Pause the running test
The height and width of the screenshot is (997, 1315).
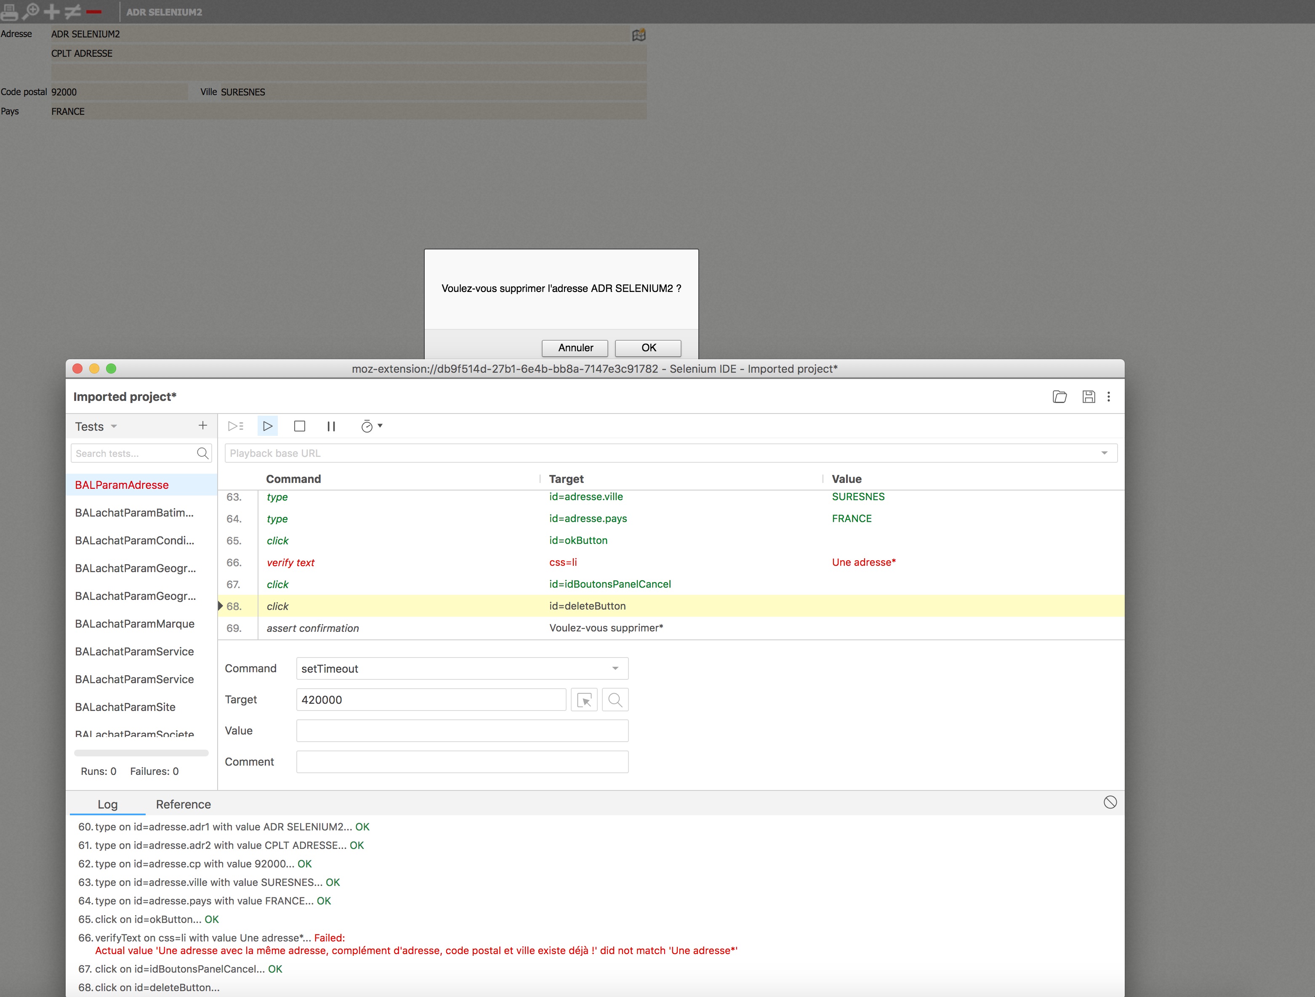pos(331,426)
